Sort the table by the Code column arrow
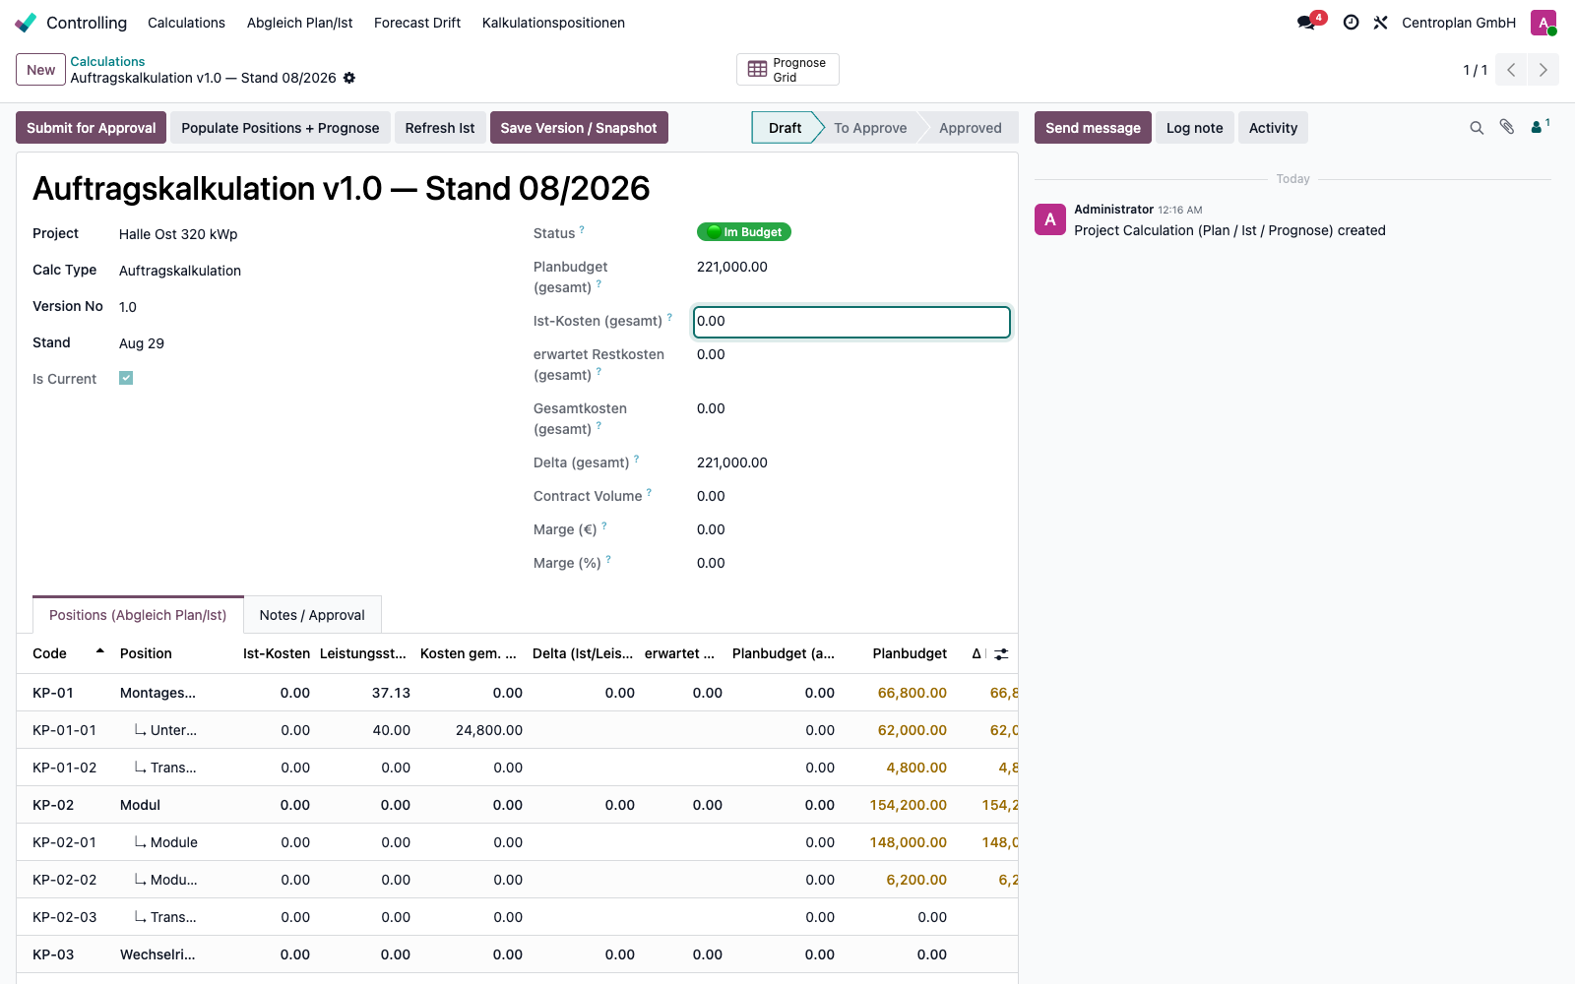 pos(99,651)
